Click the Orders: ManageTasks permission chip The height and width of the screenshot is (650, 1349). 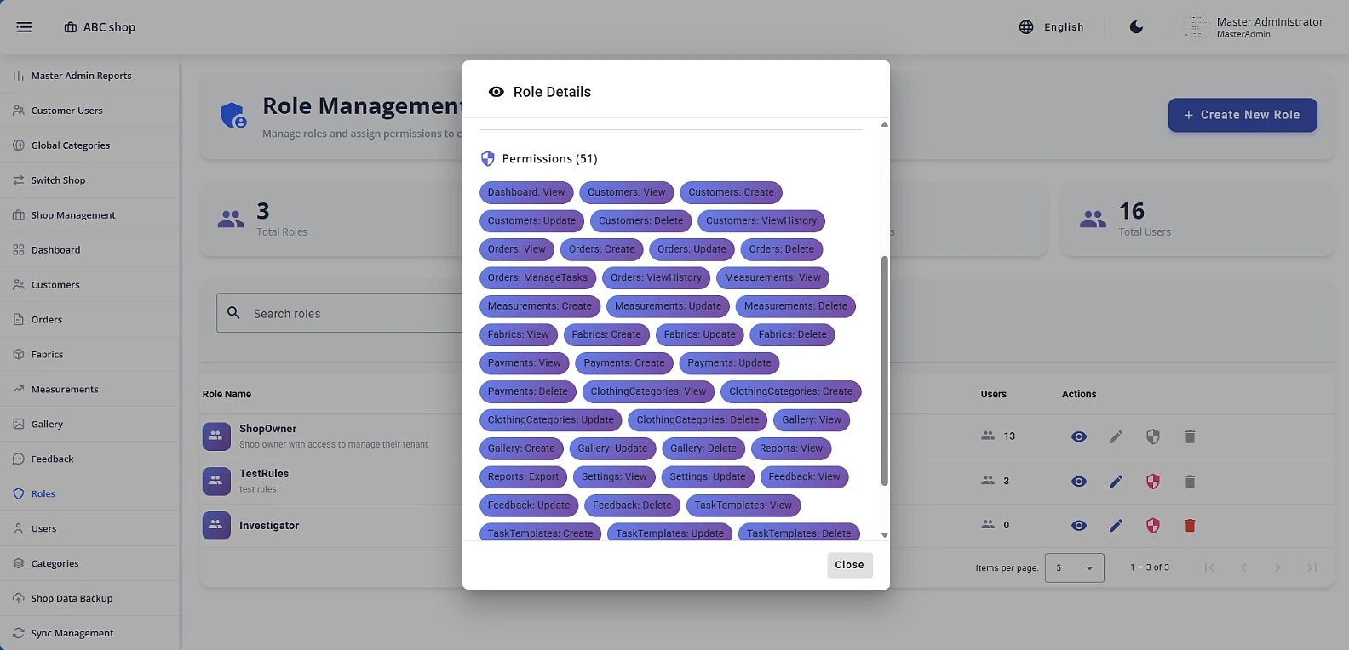coord(537,278)
